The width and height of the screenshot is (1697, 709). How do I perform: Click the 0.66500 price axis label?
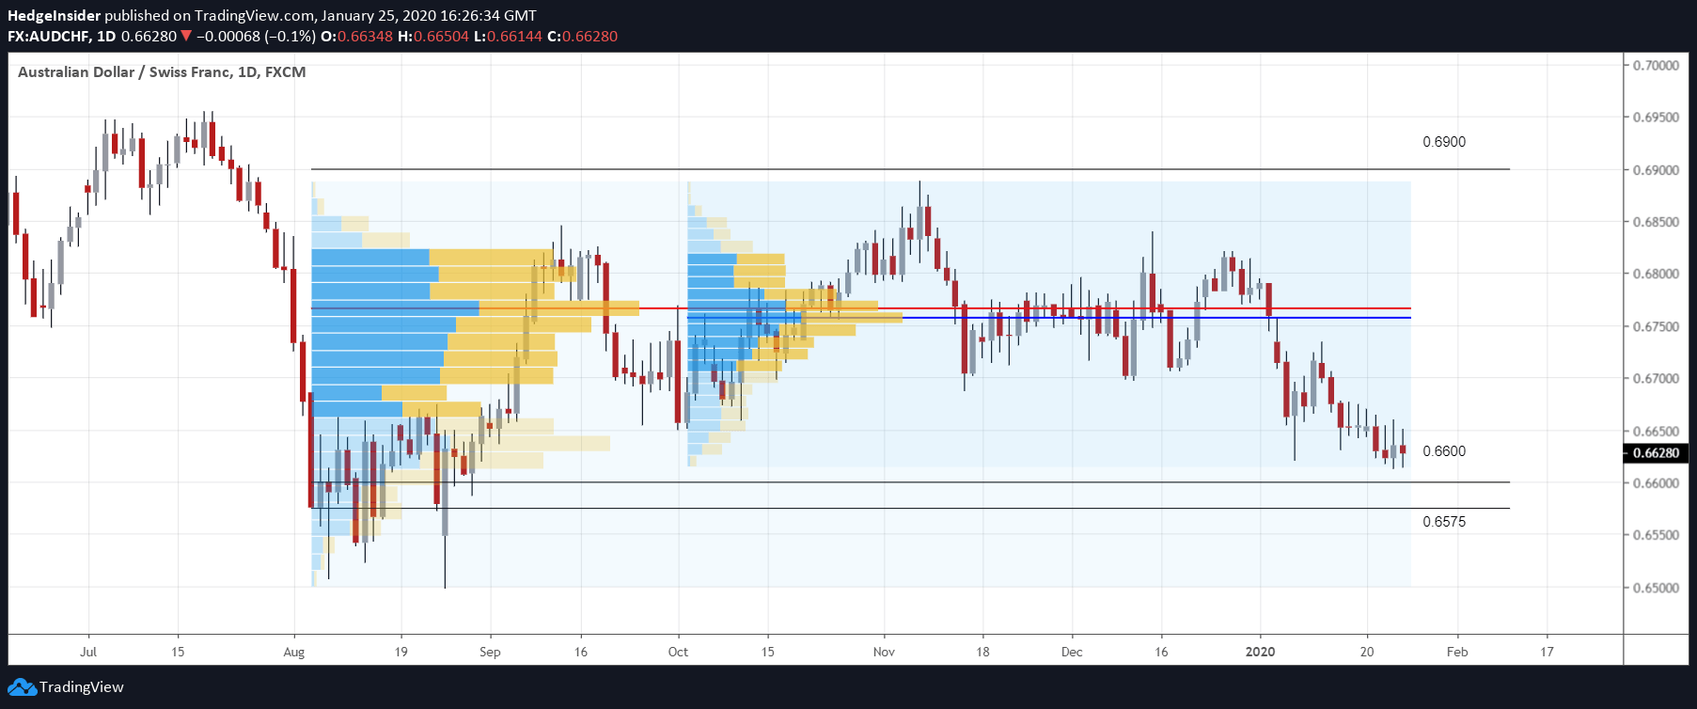pyautogui.click(x=1656, y=432)
